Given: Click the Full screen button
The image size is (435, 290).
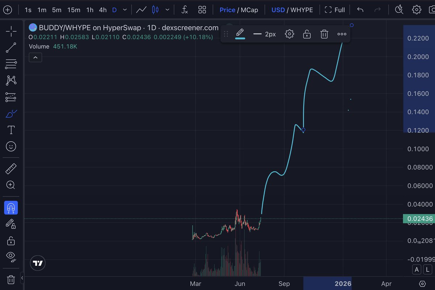Looking at the screenshot, I should (x=335, y=10).
